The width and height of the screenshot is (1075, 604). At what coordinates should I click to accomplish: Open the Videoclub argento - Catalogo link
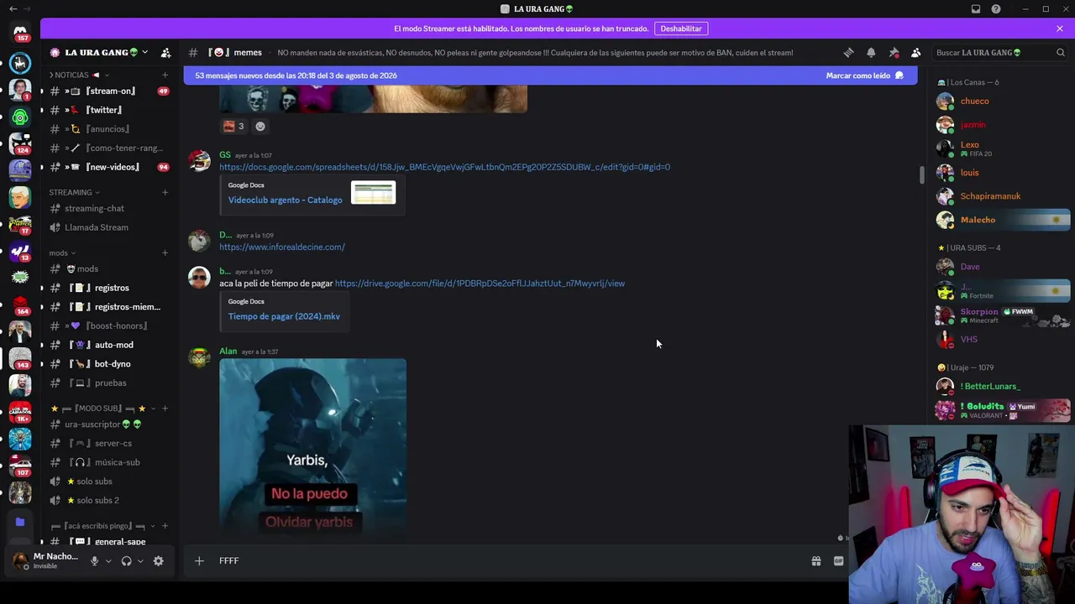(286, 200)
